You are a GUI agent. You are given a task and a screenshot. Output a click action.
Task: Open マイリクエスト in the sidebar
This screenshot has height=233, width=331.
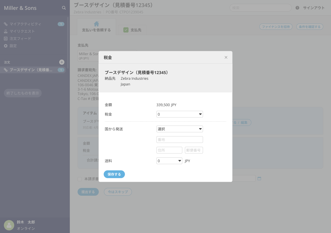click(x=22, y=31)
